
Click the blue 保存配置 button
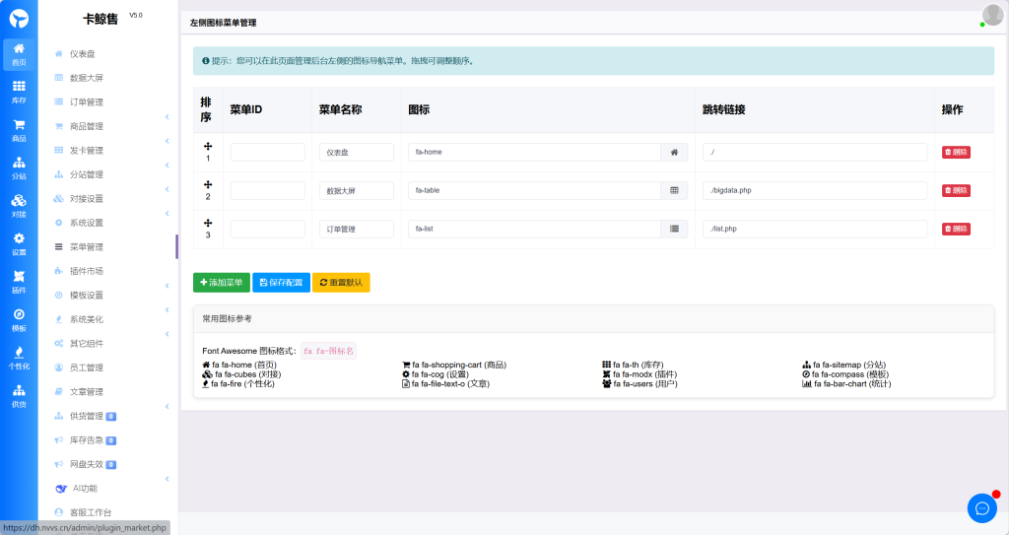(x=281, y=283)
